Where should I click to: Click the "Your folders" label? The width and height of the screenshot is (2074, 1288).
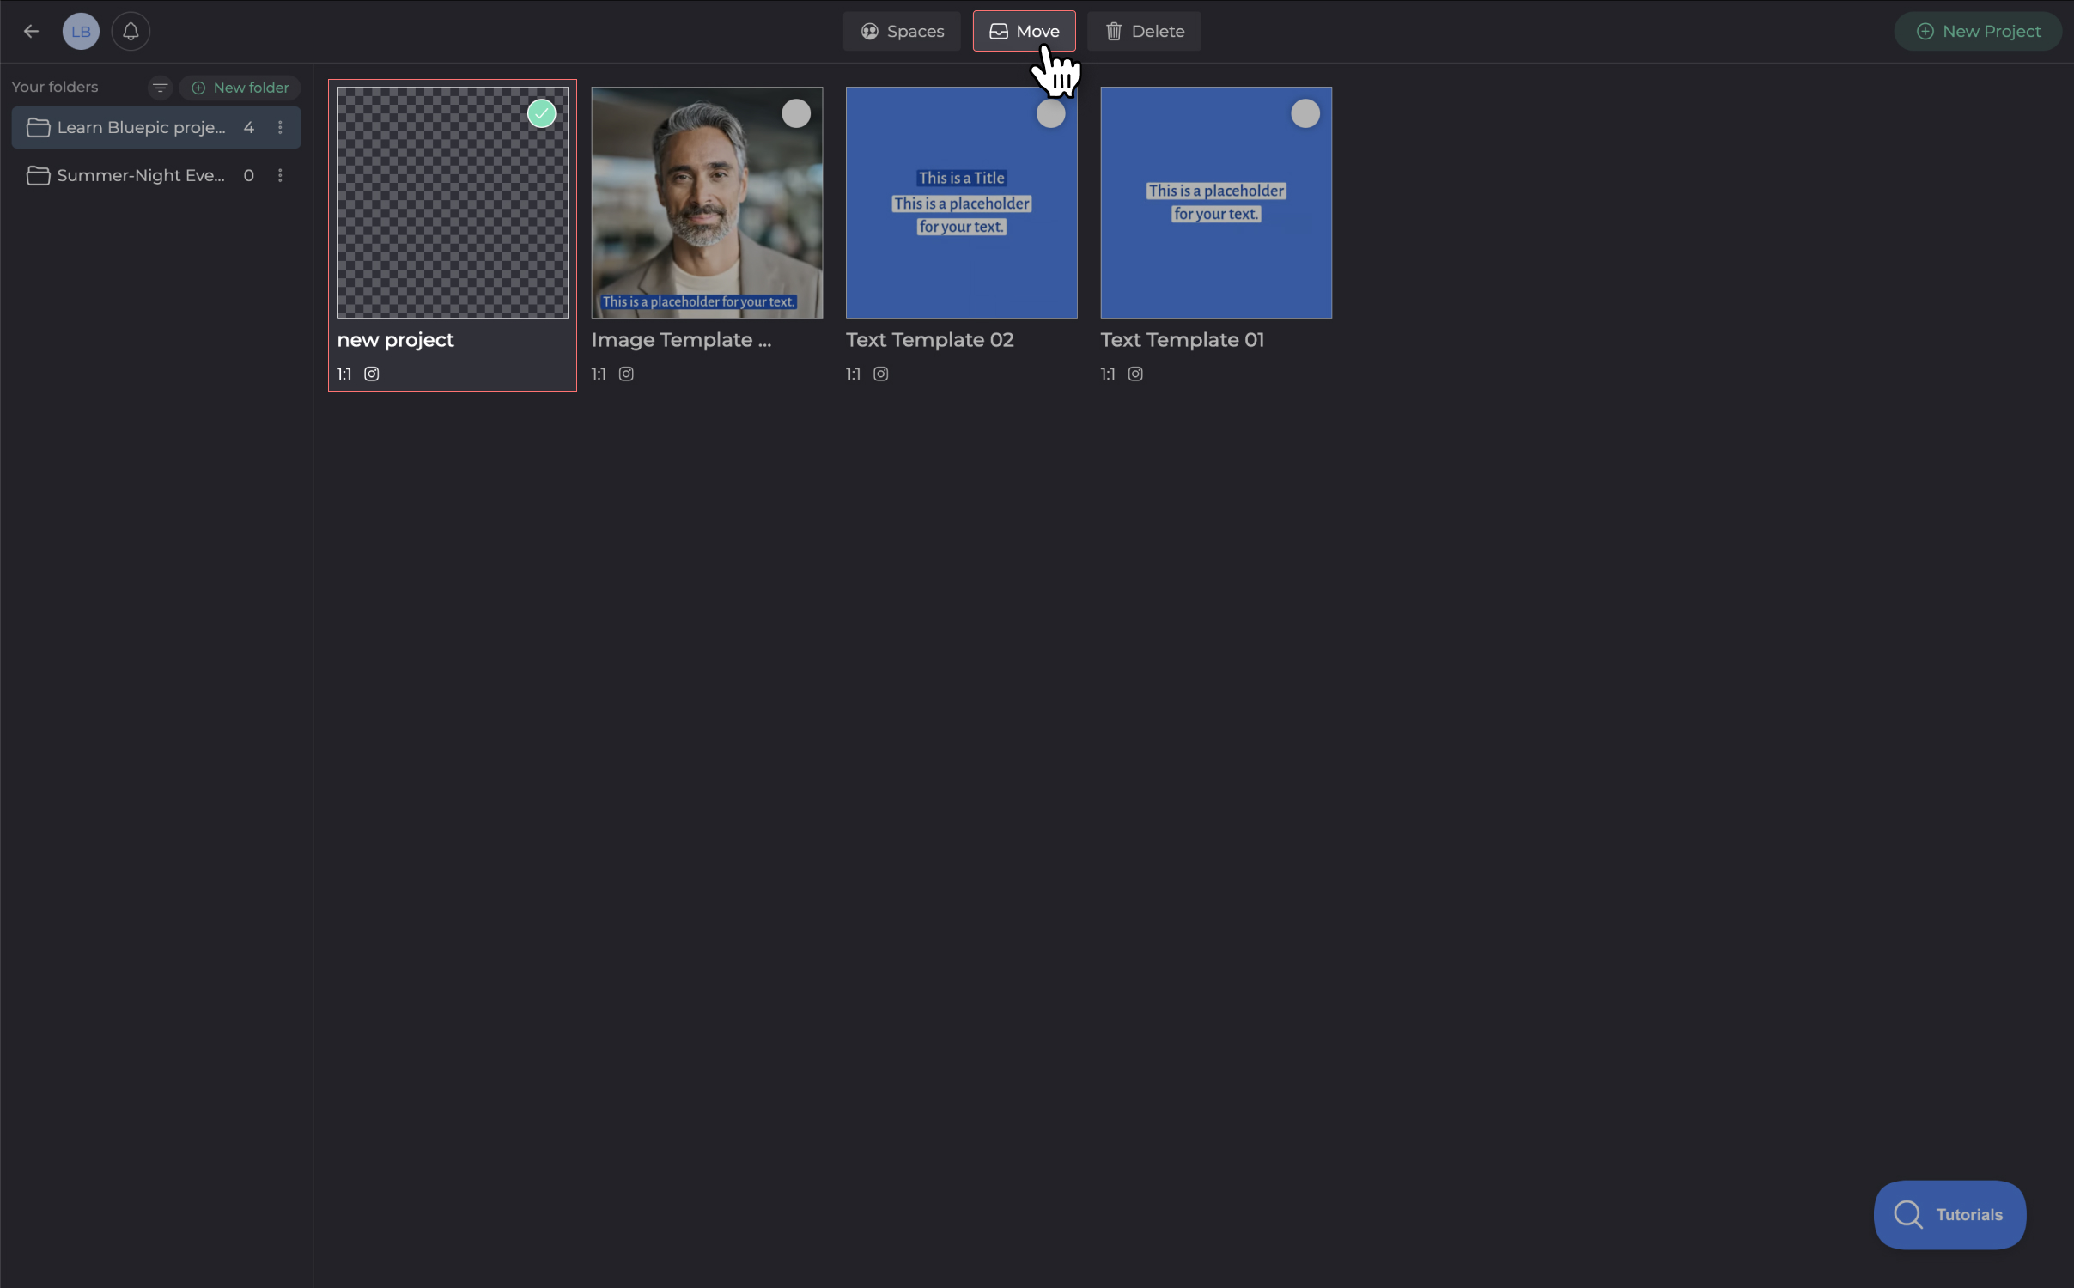(55, 88)
